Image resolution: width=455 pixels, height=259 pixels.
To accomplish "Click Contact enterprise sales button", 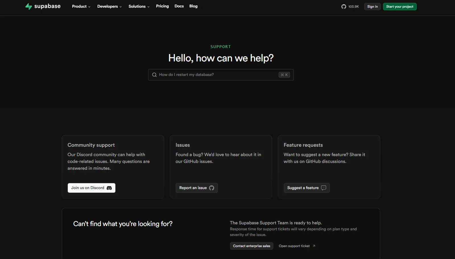I will (252, 246).
